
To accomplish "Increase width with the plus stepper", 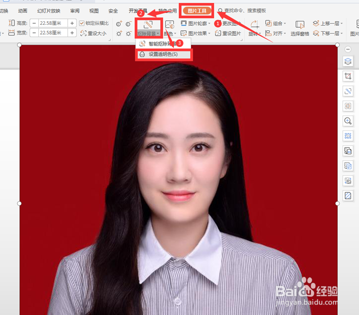I will pyautogui.click(x=72, y=33).
